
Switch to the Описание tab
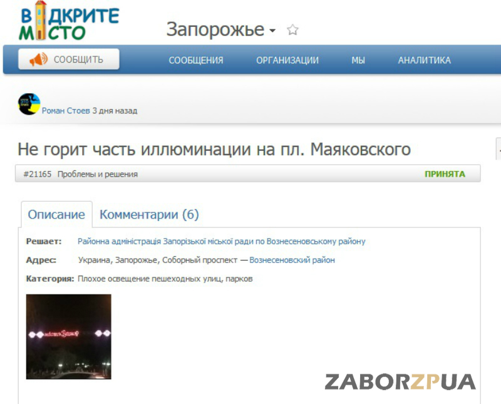pos(56,215)
